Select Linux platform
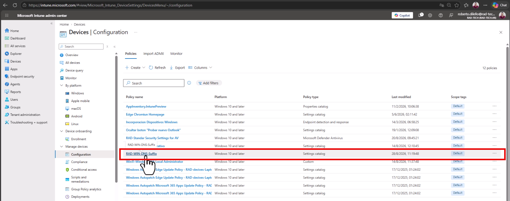Image resolution: width=510 pixels, height=201 pixels. pos(72,124)
